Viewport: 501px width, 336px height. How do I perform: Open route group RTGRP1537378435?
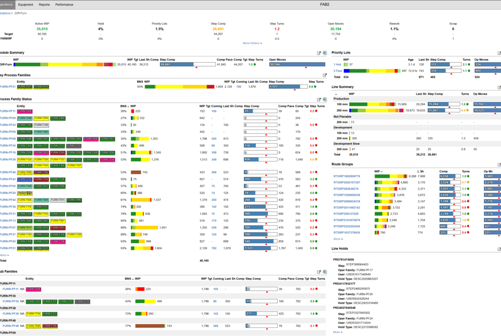347,233
